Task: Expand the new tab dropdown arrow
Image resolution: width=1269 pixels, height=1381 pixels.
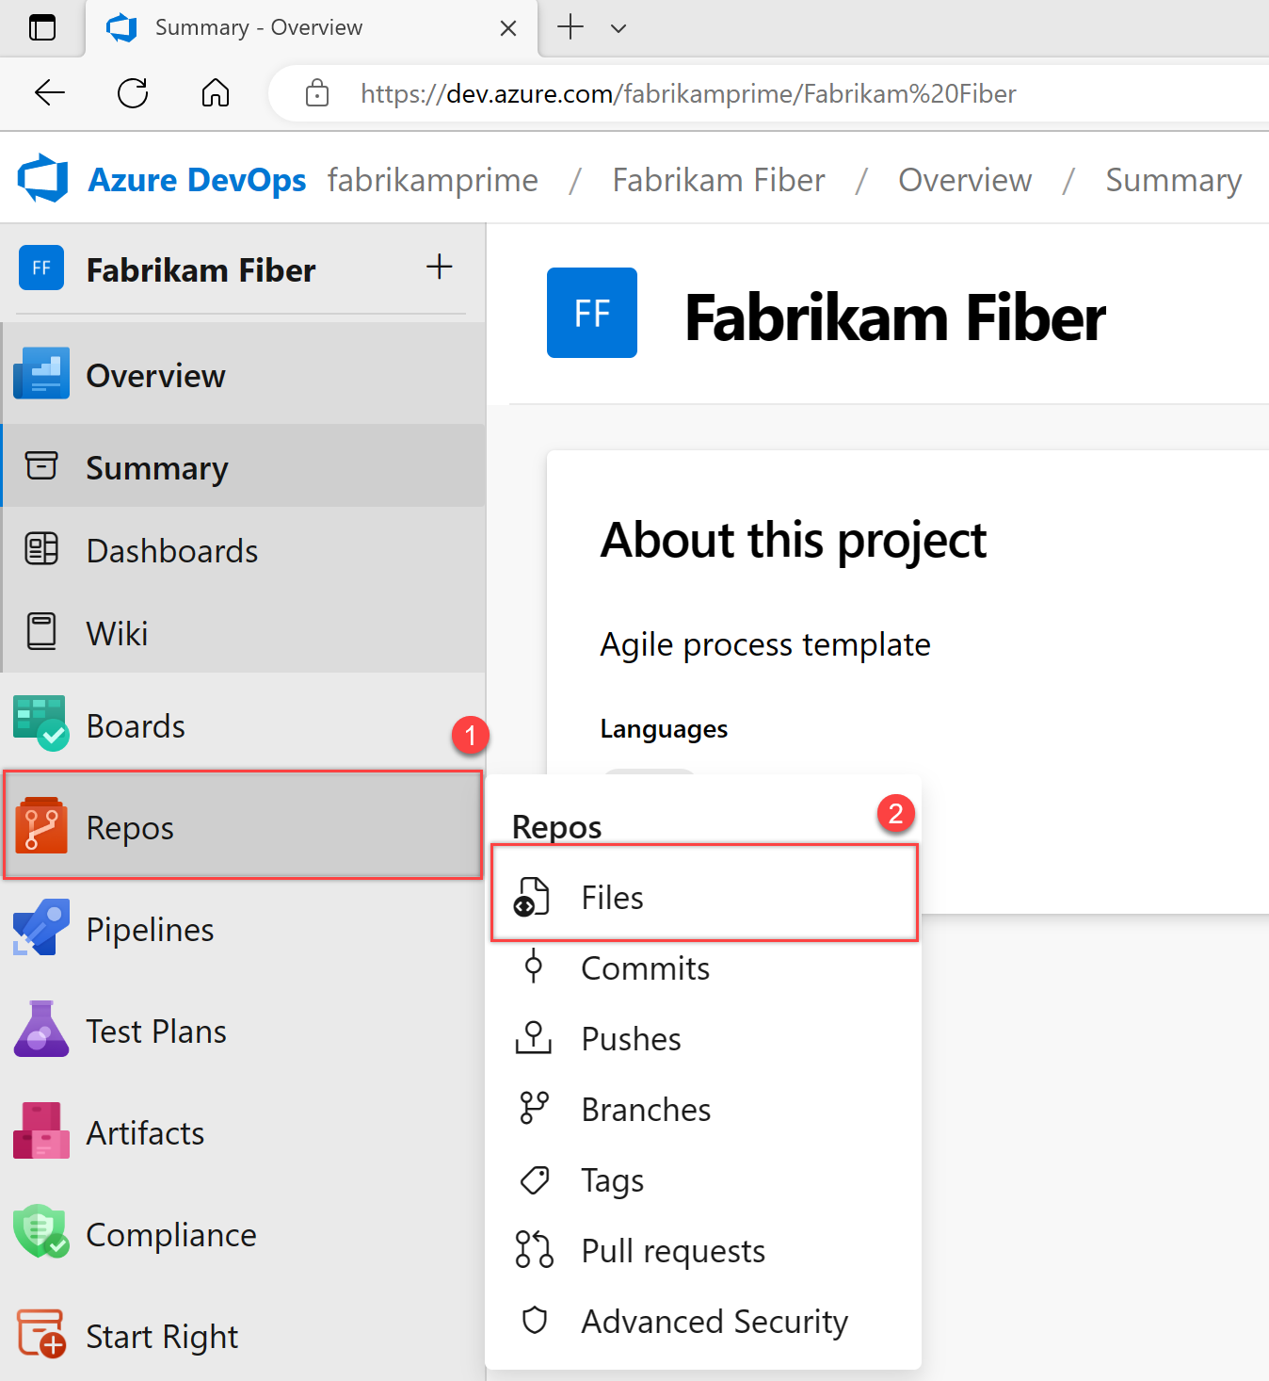Action: [x=618, y=29]
